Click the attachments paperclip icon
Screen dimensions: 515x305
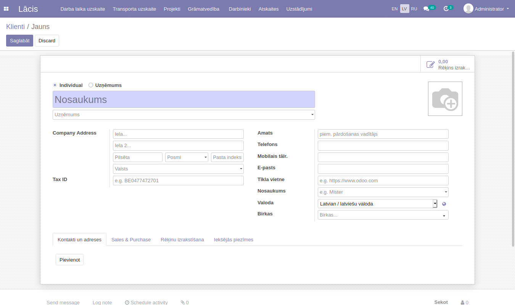(x=183, y=302)
